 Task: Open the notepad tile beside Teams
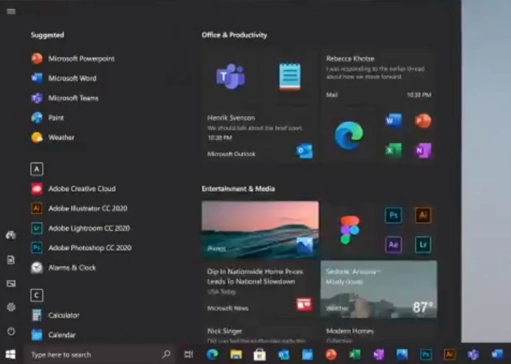tap(290, 77)
